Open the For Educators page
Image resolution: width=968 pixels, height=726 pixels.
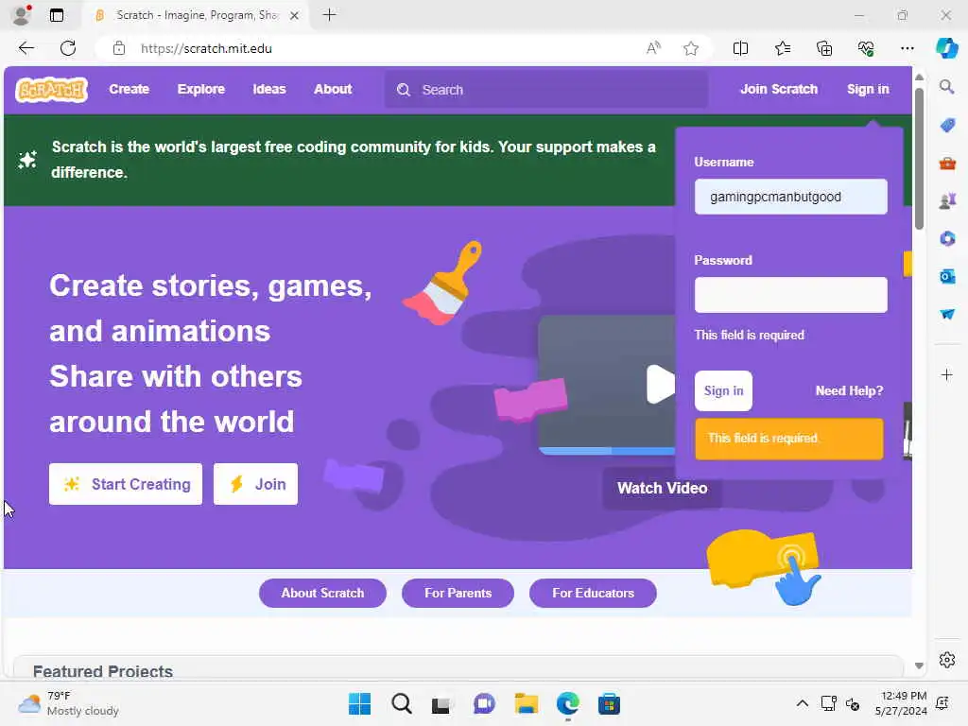(x=593, y=594)
